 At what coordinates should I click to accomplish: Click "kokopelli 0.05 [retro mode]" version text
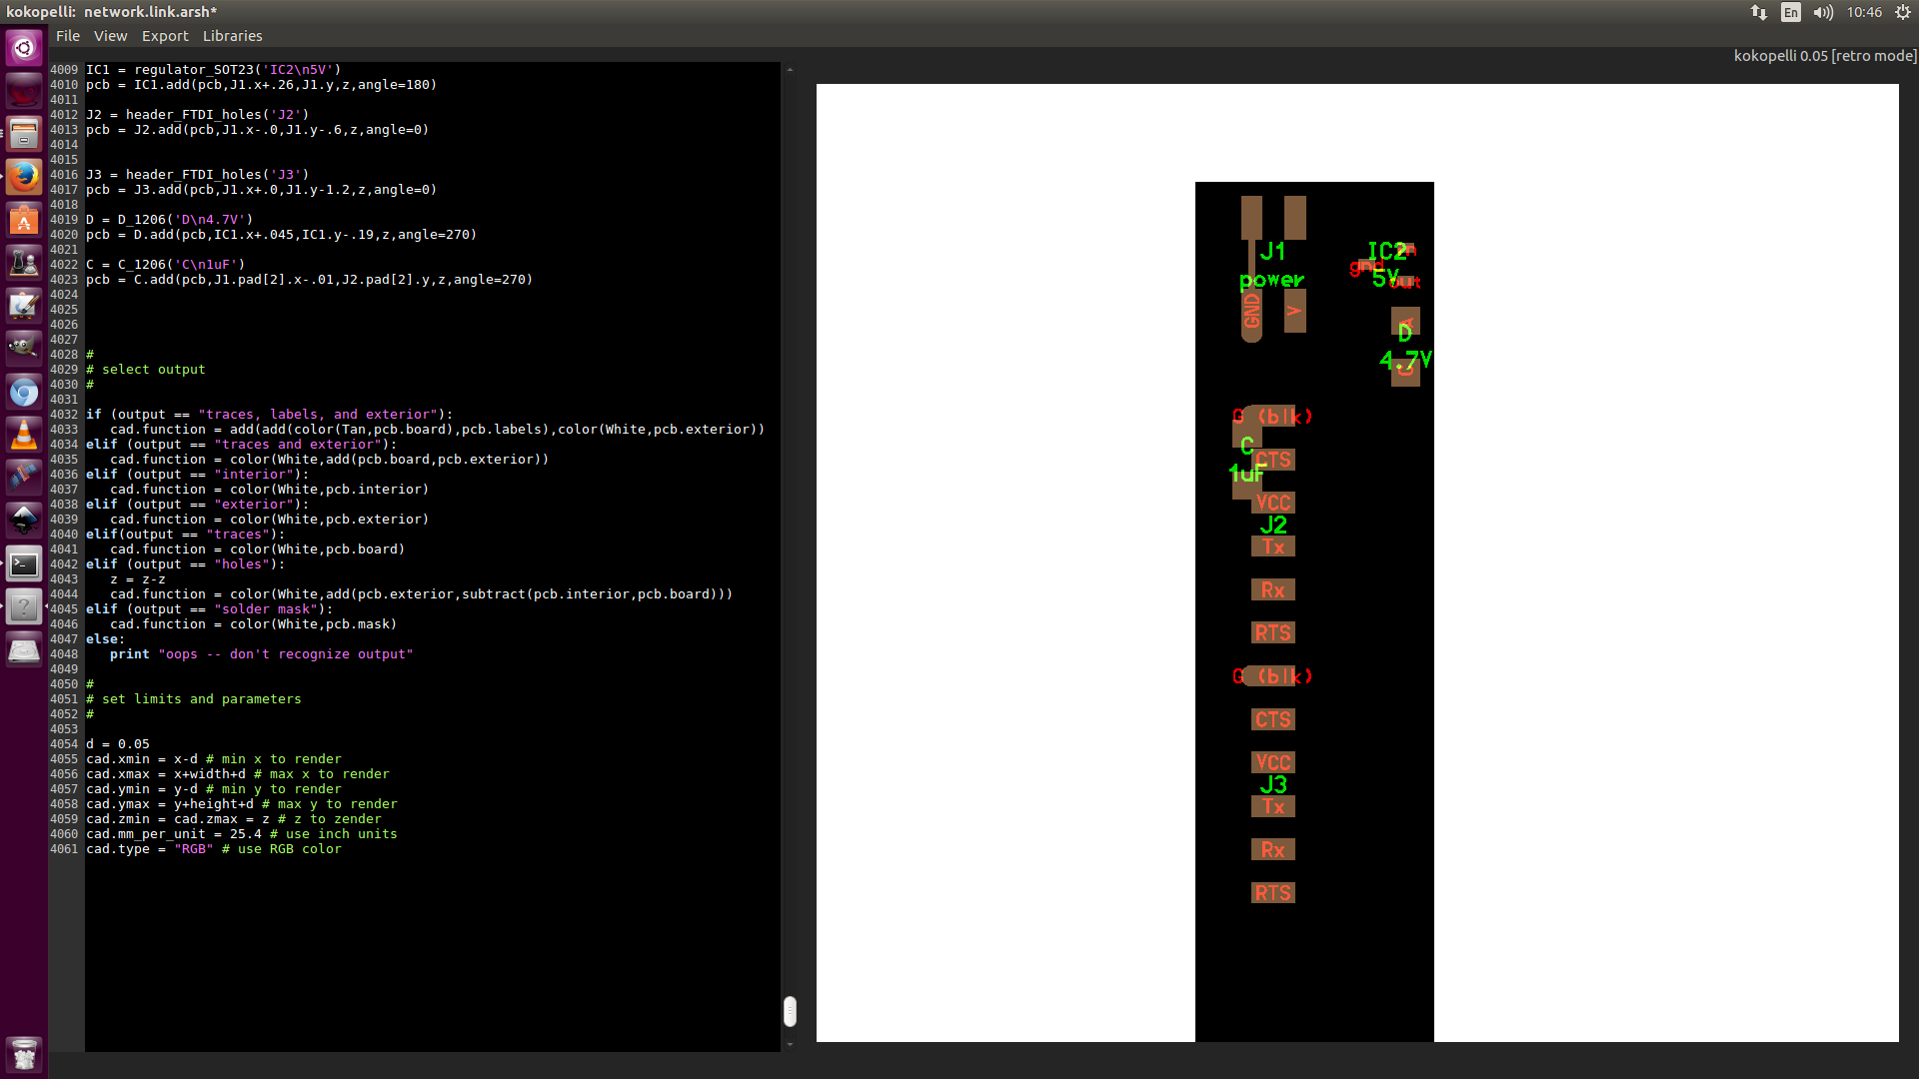[x=1825, y=56]
